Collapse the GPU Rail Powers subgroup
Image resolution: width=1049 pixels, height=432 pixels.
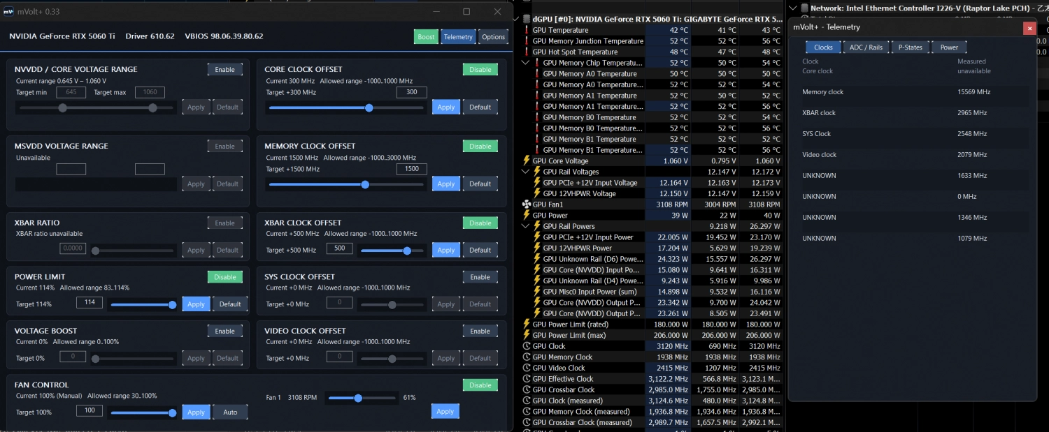click(526, 226)
